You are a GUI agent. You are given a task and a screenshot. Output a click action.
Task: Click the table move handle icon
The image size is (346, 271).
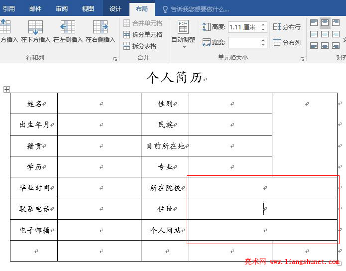[6, 90]
